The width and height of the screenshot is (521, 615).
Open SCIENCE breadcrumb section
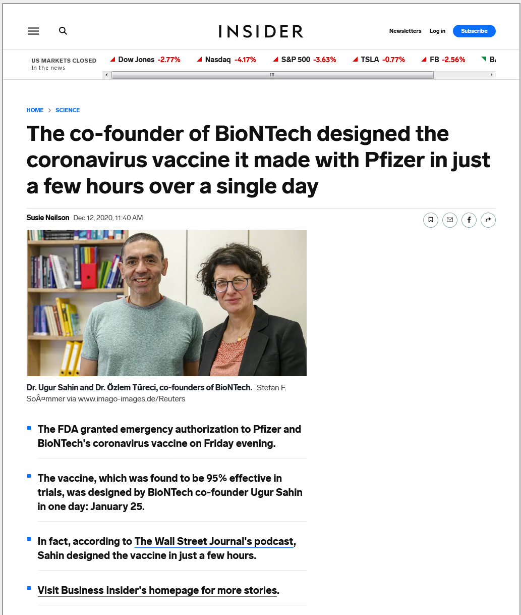pyautogui.click(x=68, y=110)
